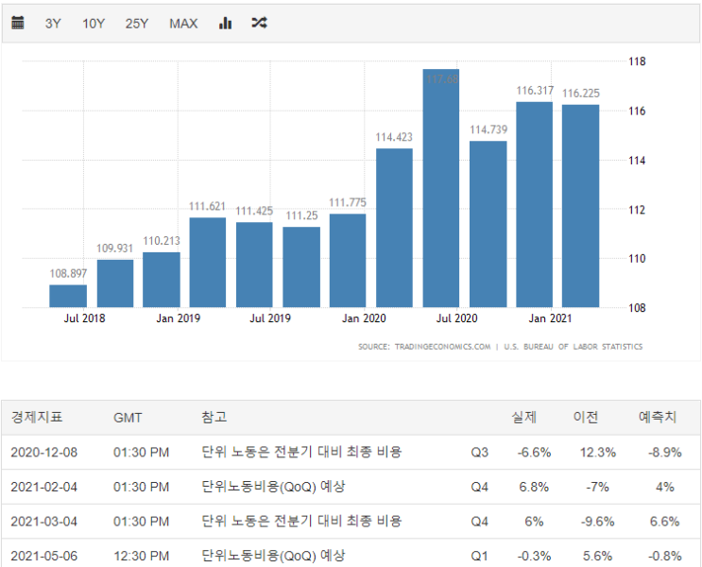Click the 118 y-axis value
702x567 pixels.
click(637, 61)
